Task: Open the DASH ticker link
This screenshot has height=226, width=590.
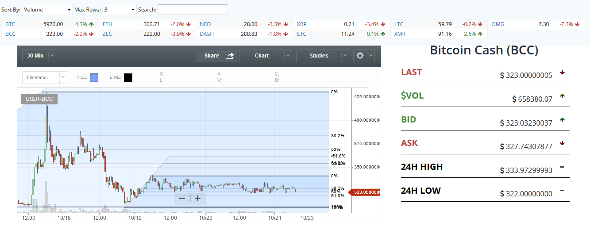Action: 207,34
